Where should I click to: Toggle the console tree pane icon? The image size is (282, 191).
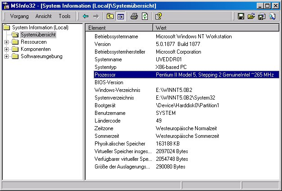(x=121, y=16)
